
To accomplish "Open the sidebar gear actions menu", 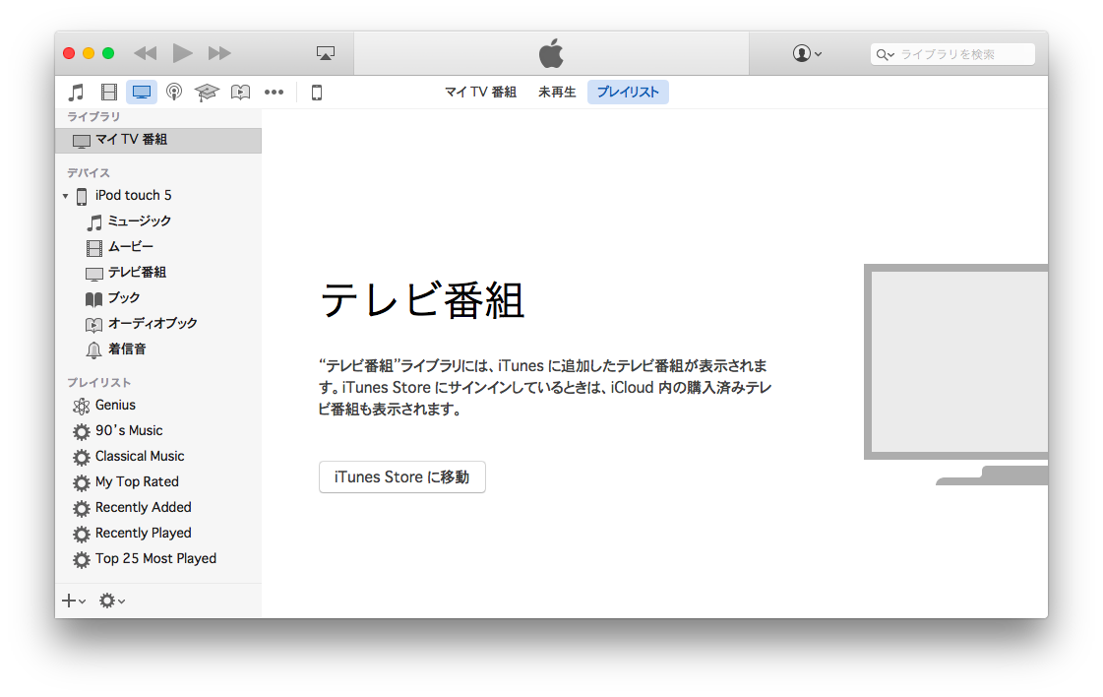I will (x=112, y=601).
